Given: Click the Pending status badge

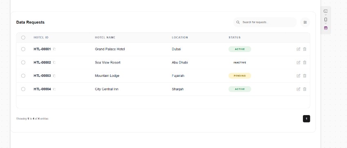Looking at the screenshot, I should (240, 76).
